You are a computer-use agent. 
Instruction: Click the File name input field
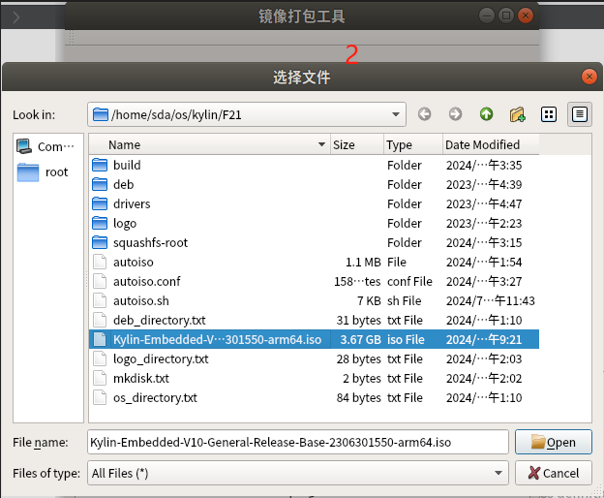298,442
